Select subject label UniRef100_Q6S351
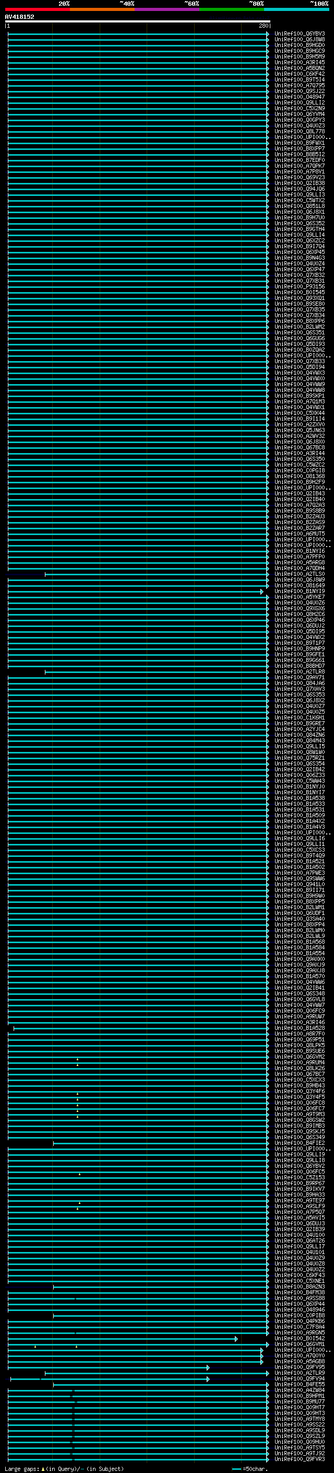 300,332
